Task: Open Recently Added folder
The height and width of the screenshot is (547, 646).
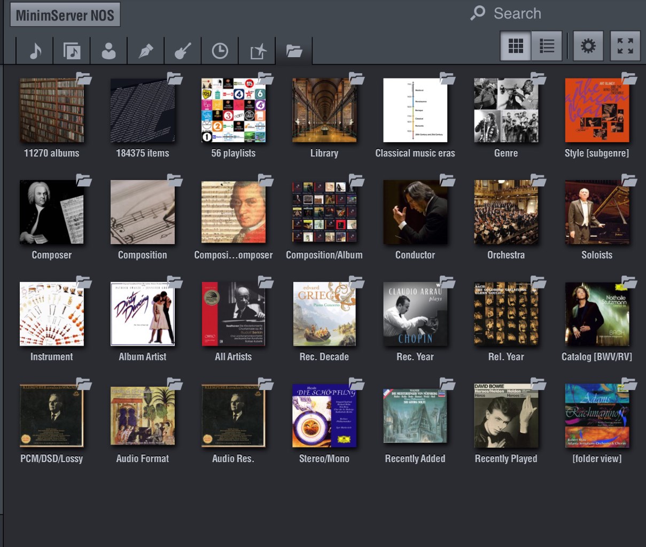Action: pyautogui.click(x=415, y=416)
